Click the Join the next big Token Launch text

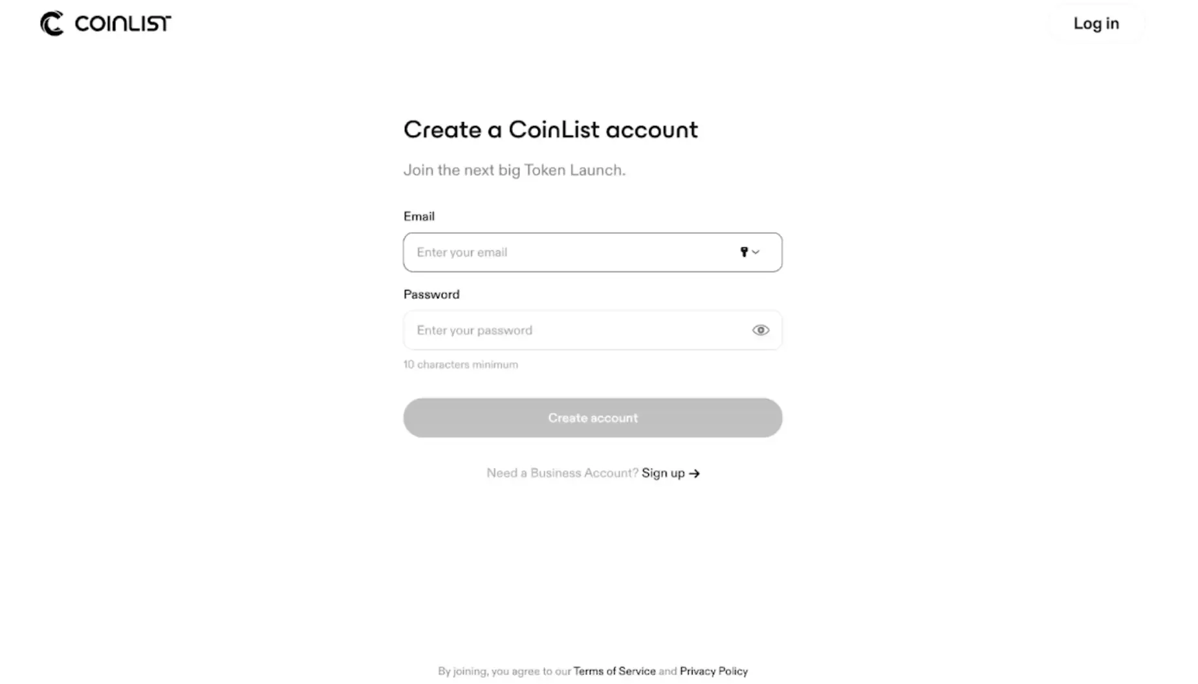(514, 170)
